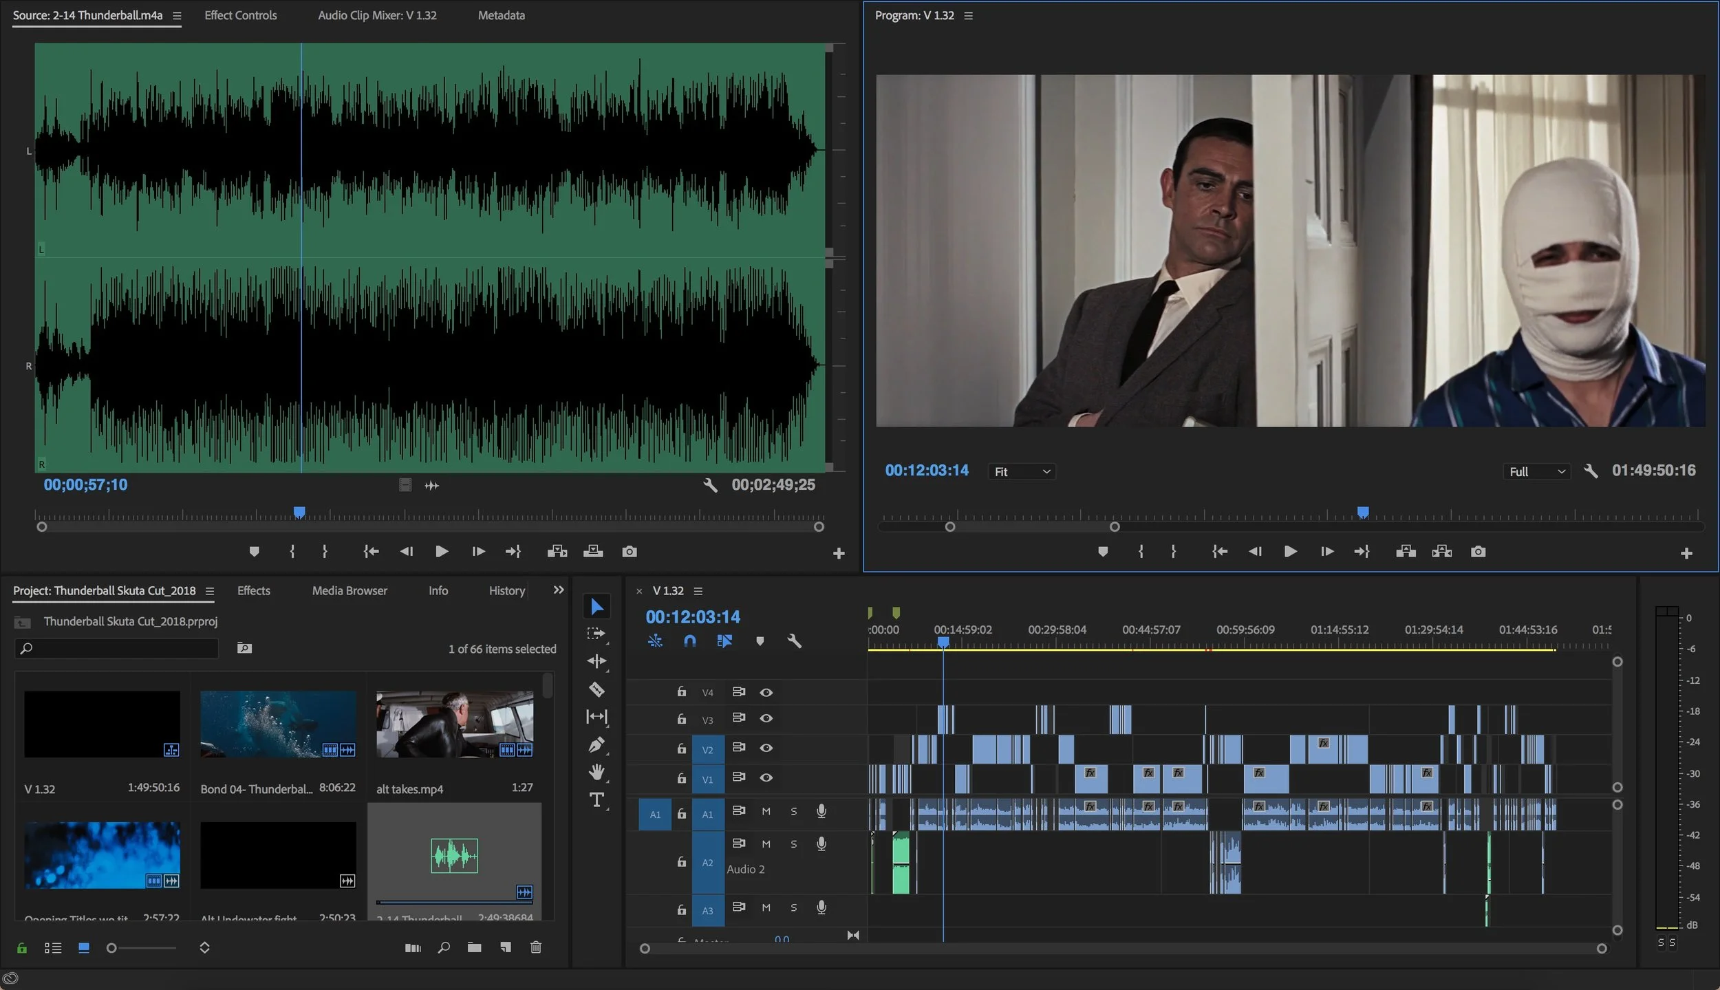The height and width of the screenshot is (990, 1720).
Task: Open Program monitor settings wrench
Action: tap(1590, 471)
